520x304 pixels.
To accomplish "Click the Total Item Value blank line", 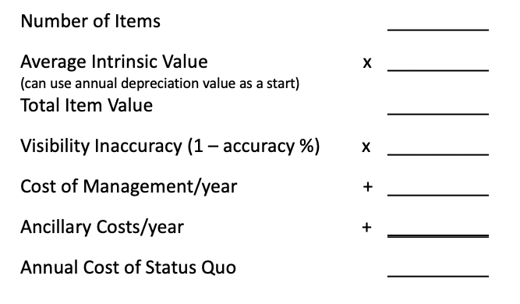I will pos(438,114).
